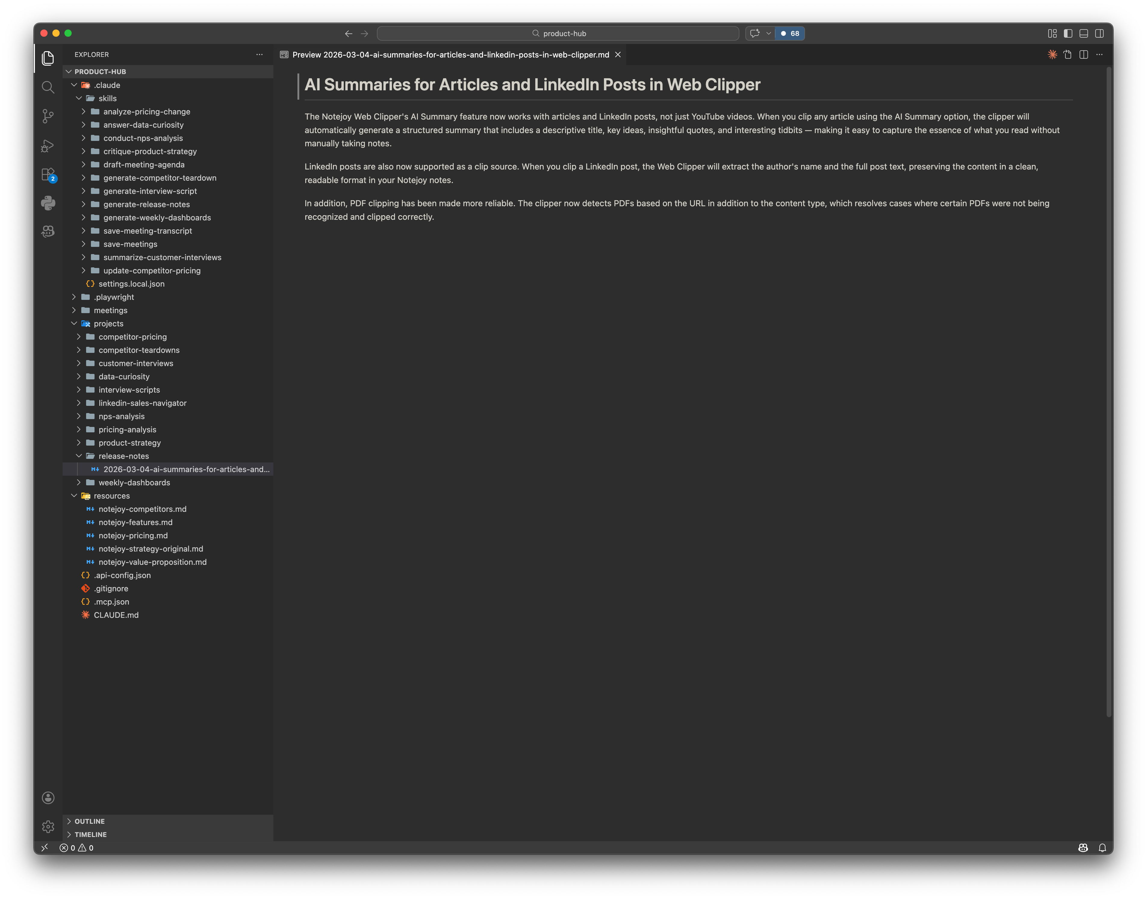Select the Preview markdown tab

(x=451, y=55)
